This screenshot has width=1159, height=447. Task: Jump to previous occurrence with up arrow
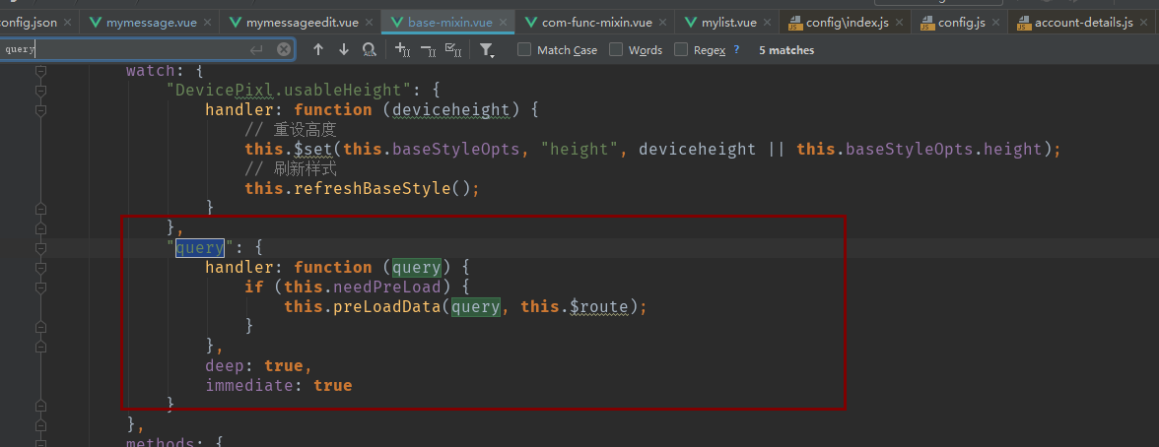[x=318, y=49]
